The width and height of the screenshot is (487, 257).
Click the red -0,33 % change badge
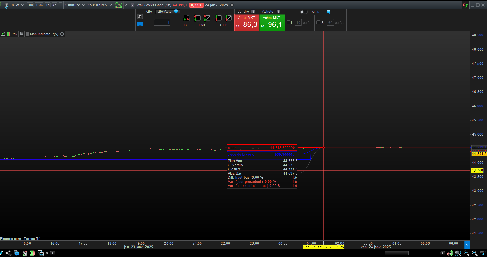point(196,5)
